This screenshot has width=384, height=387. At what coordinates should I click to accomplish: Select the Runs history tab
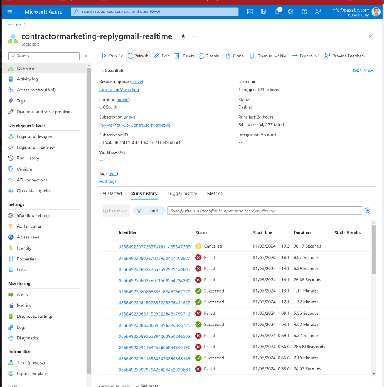click(x=145, y=193)
